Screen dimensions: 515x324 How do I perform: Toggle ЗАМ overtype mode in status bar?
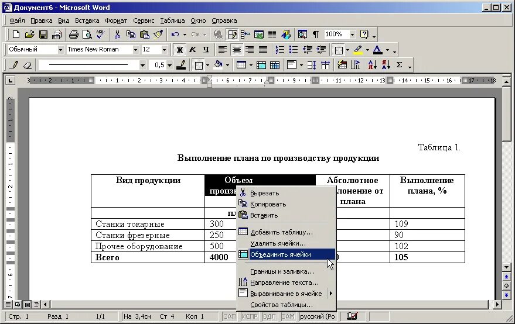pyautogui.click(x=288, y=316)
